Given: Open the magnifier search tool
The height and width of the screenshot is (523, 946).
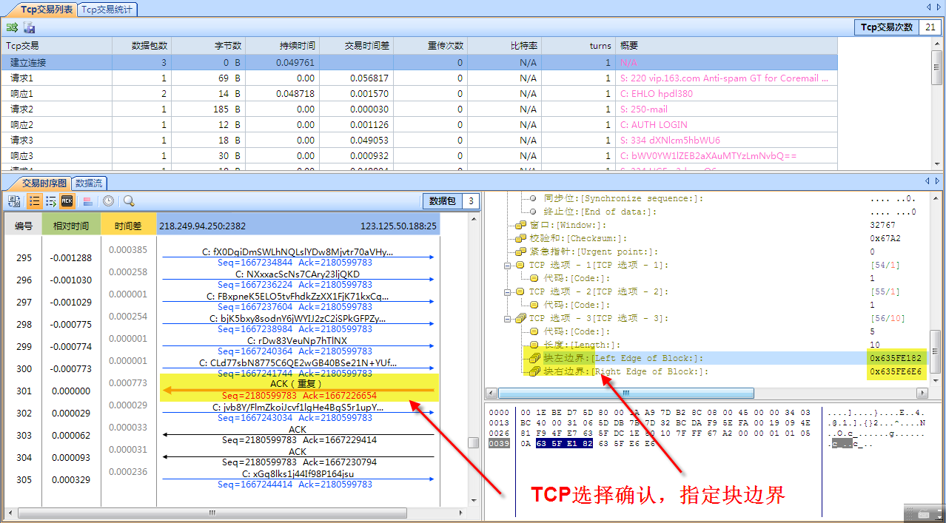Looking at the screenshot, I should tap(129, 200).
